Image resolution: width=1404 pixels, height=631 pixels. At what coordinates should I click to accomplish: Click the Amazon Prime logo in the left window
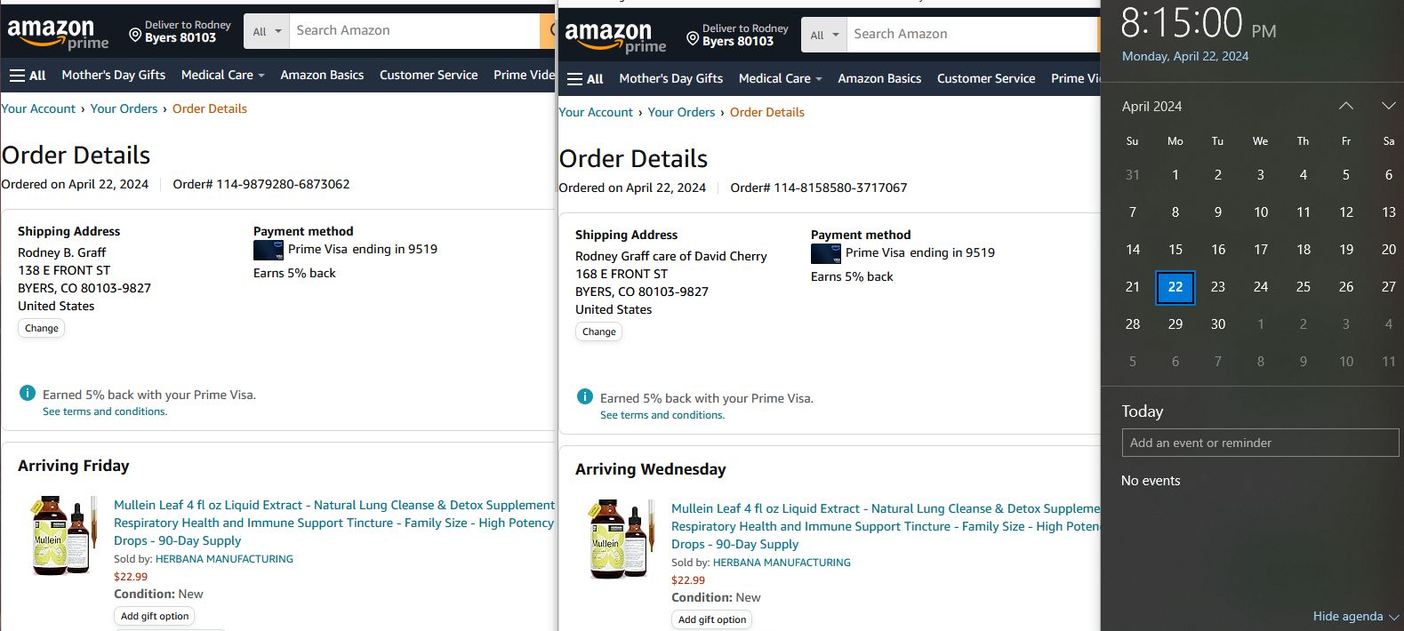click(58, 34)
